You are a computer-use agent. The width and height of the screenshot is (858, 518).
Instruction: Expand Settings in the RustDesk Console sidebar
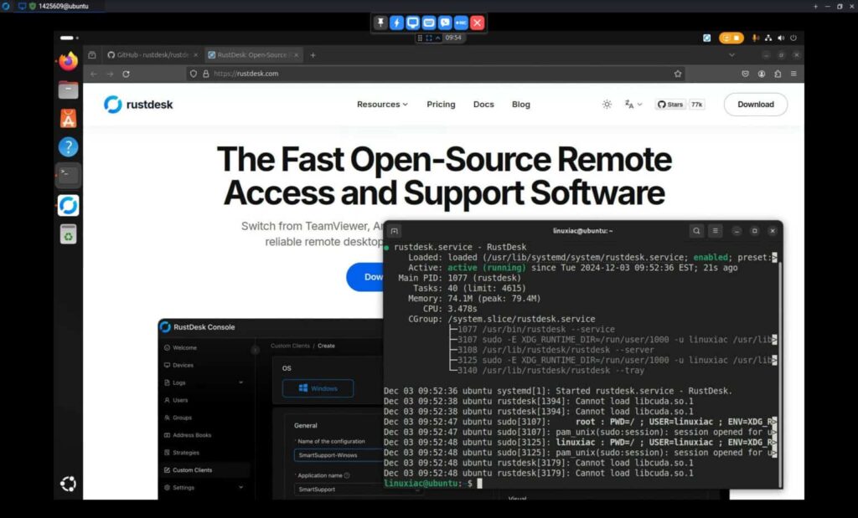(185, 487)
